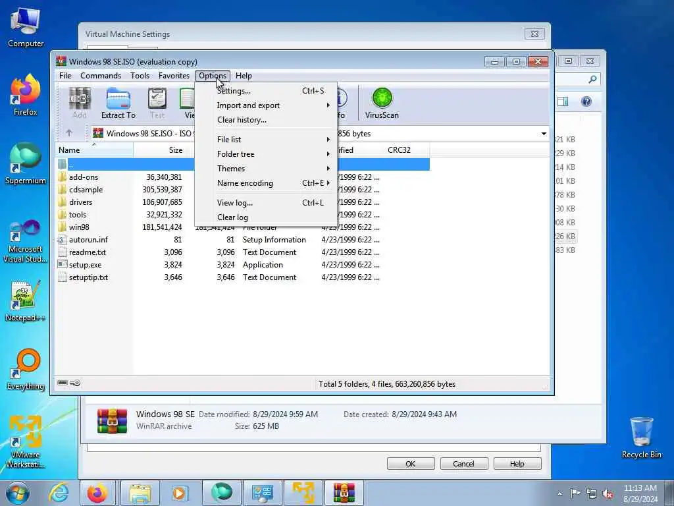674x506 pixels.
Task: Click the key icon in the status bar
Action: click(x=75, y=383)
